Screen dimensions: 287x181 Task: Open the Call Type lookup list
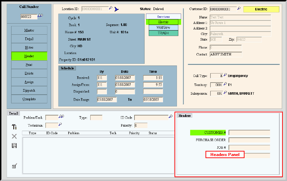click(x=225, y=75)
